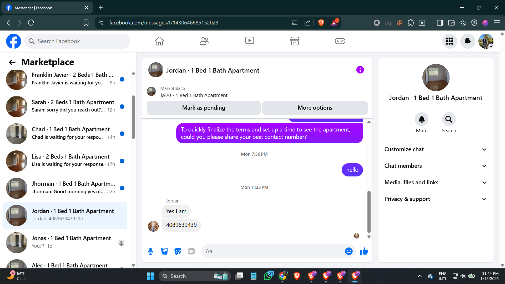Attach a photo using the image icon
This screenshot has width=505, height=284.
[164, 251]
